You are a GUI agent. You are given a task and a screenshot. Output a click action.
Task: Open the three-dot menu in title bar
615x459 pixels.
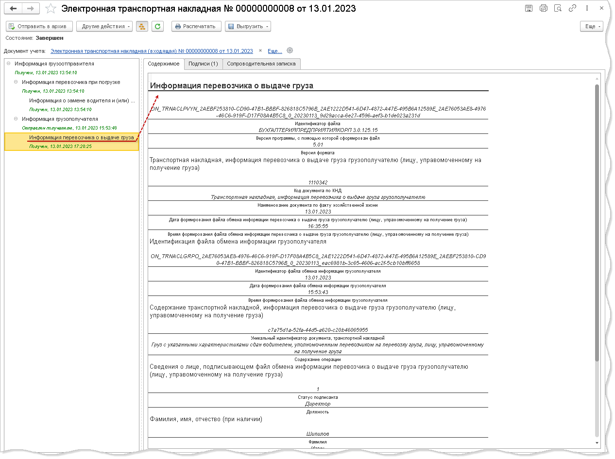tap(587, 8)
